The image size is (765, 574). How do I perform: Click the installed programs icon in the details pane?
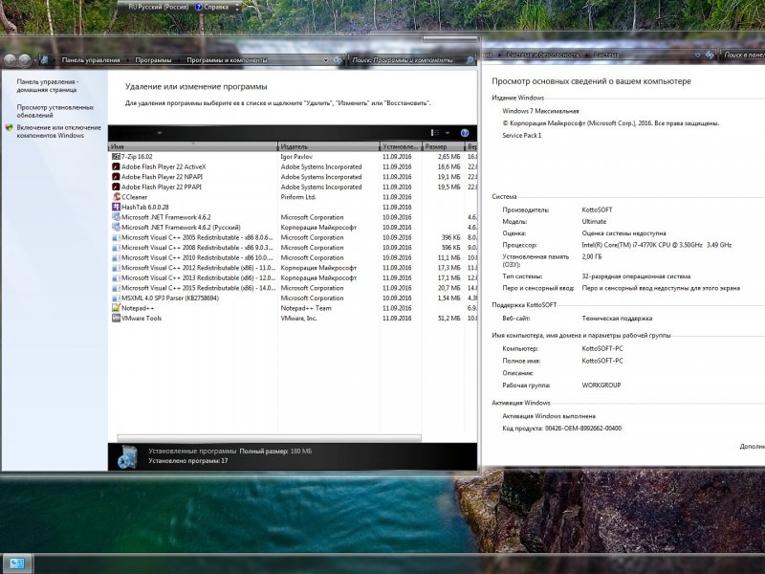click(x=127, y=456)
